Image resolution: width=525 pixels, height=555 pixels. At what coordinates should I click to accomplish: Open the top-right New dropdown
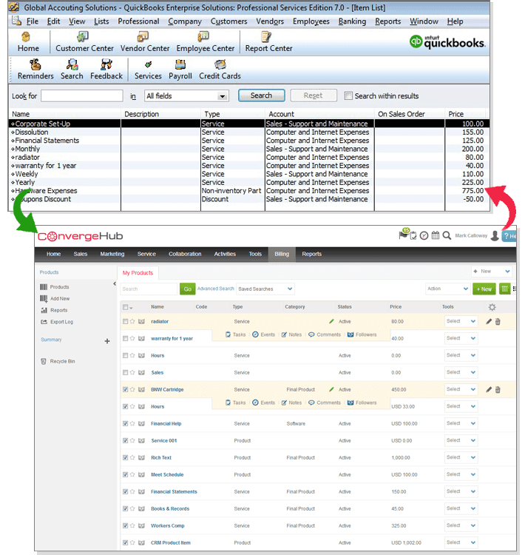[491, 272]
